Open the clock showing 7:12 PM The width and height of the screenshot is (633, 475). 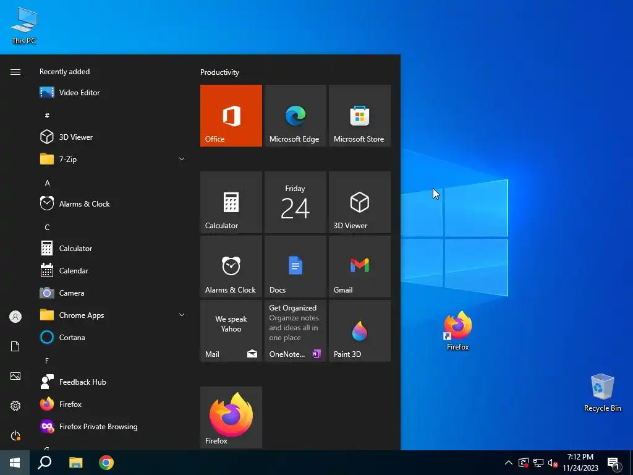point(580,463)
